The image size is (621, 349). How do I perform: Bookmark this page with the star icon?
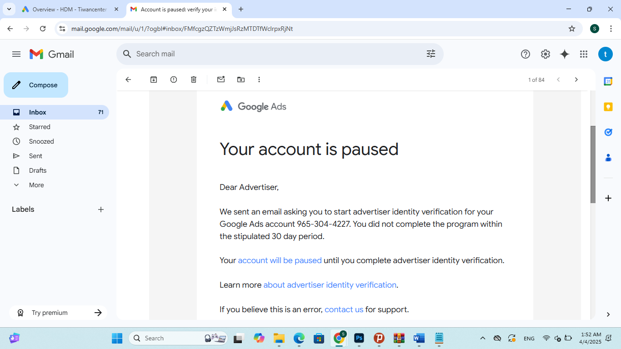click(x=572, y=29)
